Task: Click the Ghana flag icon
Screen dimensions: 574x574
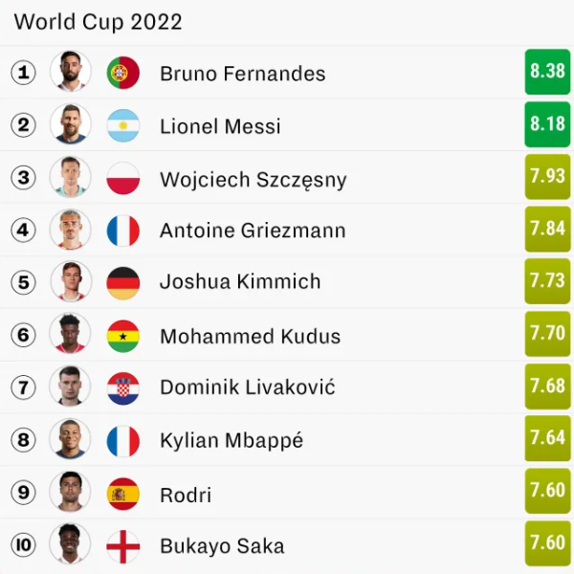Action: (123, 336)
